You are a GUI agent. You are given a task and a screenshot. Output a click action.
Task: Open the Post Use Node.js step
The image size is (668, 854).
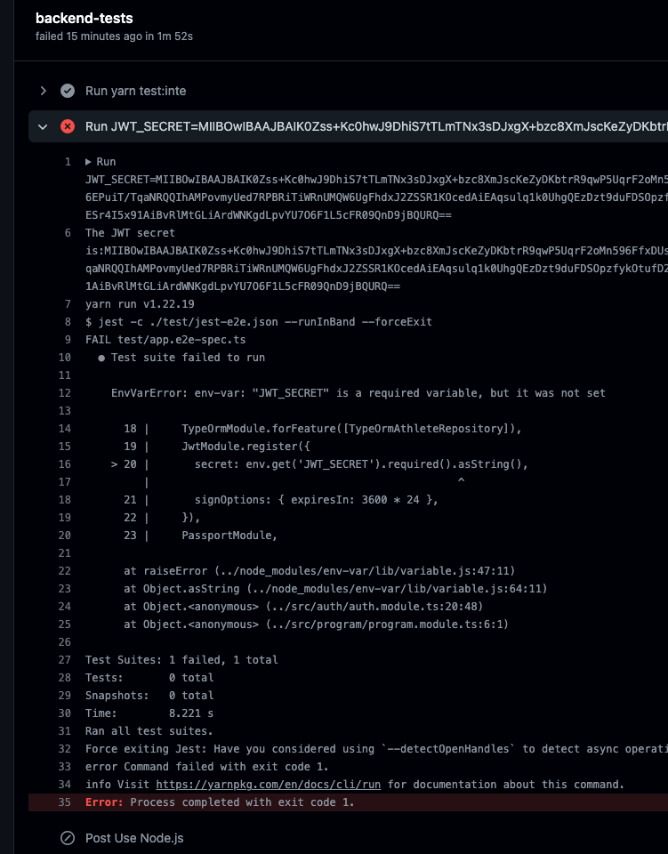coord(134,838)
